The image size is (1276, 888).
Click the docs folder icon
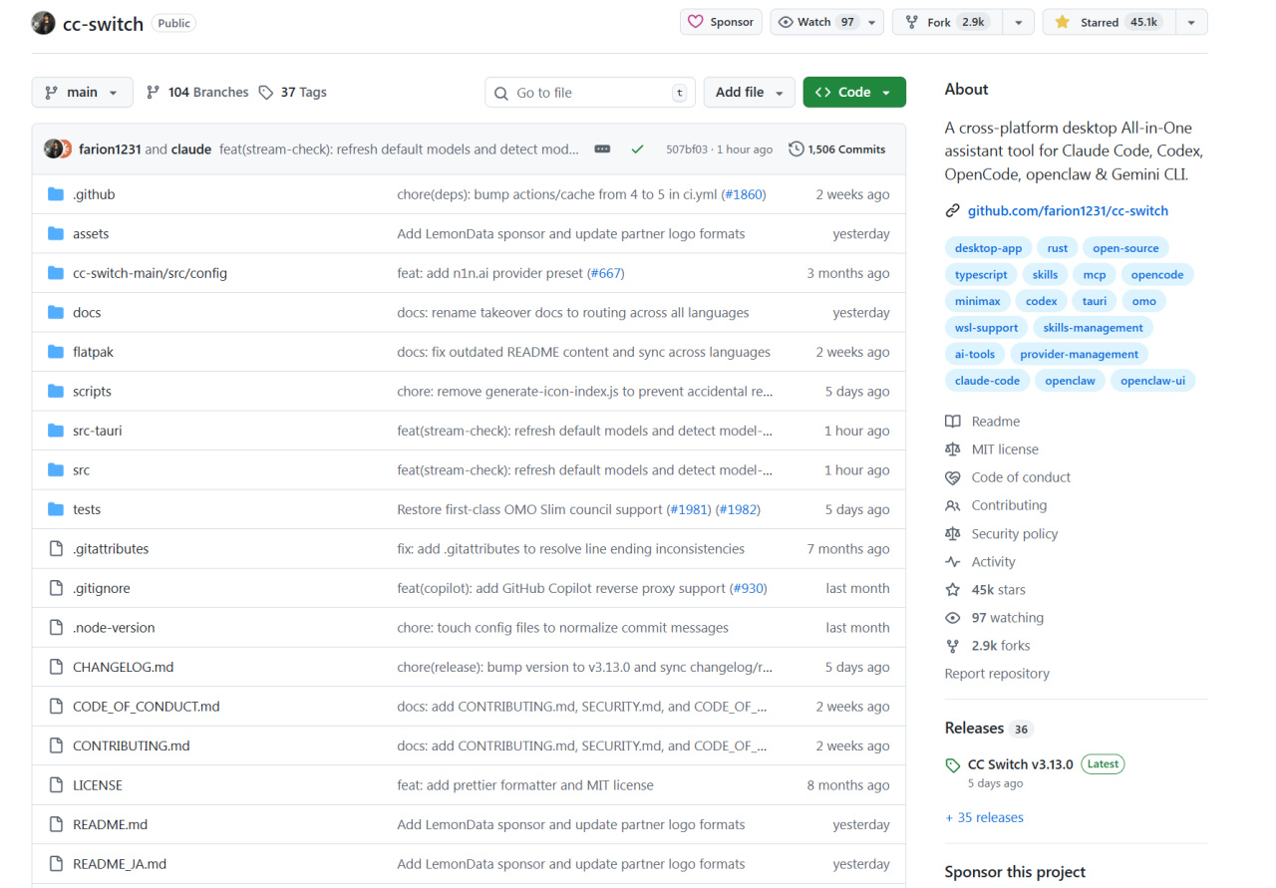pyautogui.click(x=56, y=313)
